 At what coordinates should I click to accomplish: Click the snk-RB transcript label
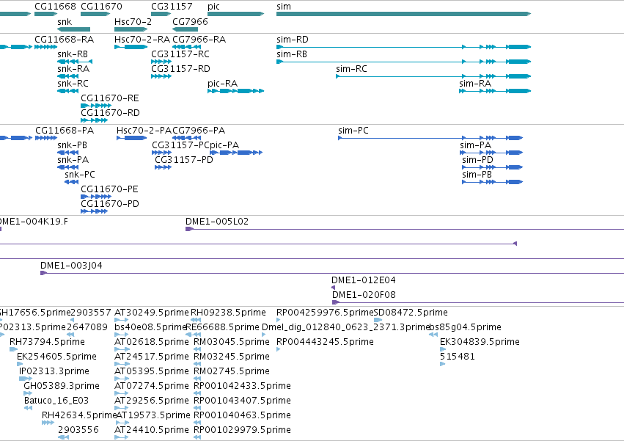(x=73, y=54)
